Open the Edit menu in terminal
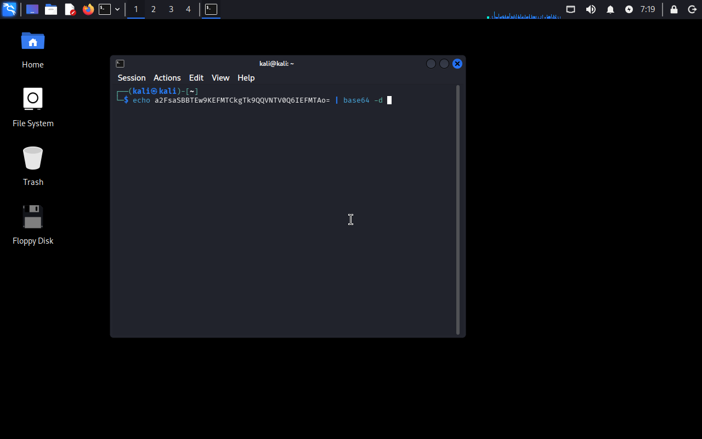 pyautogui.click(x=196, y=78)
